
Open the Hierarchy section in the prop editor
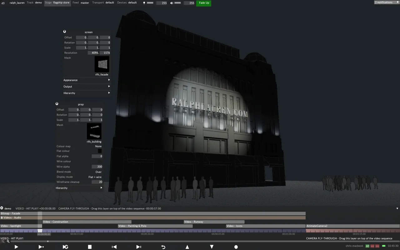(x=79, y=188)
